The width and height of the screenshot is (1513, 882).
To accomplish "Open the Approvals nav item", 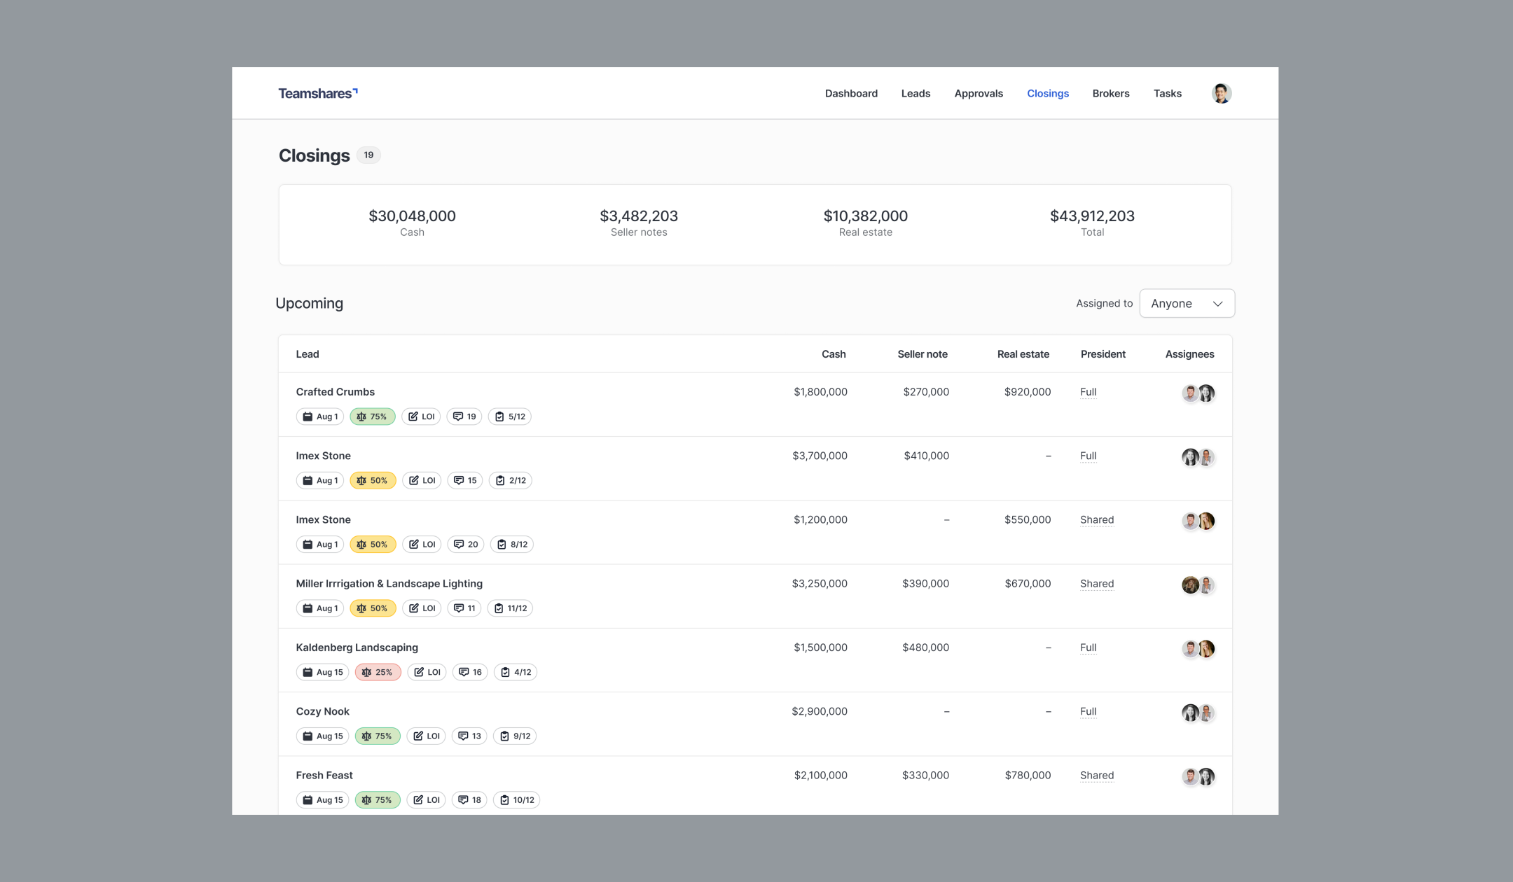I will click(x=978, y=93).
